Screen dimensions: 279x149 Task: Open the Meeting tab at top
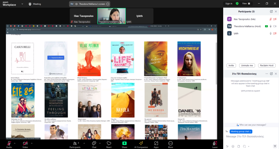35,4
